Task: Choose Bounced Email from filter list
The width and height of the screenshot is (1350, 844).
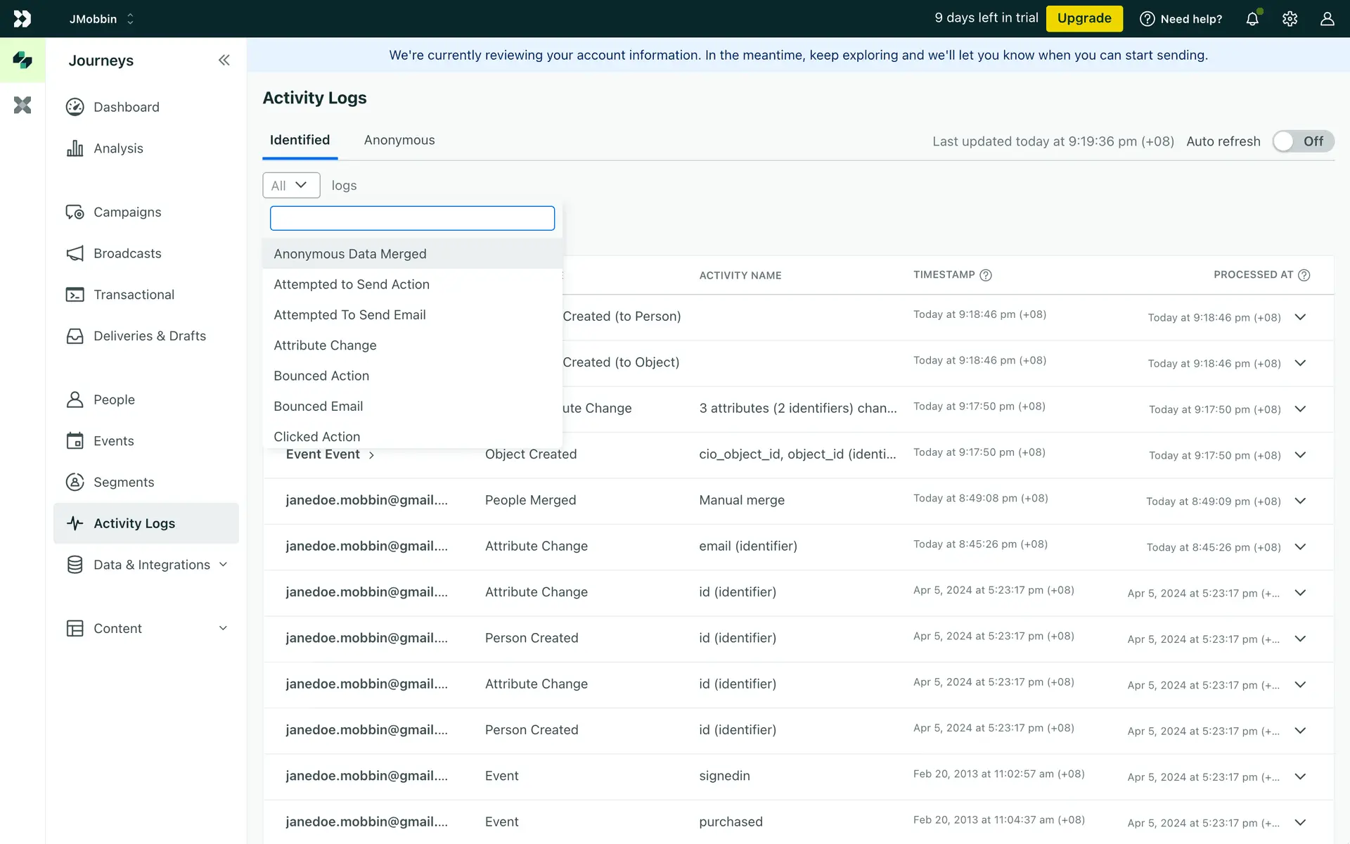Action: [318, 407]
